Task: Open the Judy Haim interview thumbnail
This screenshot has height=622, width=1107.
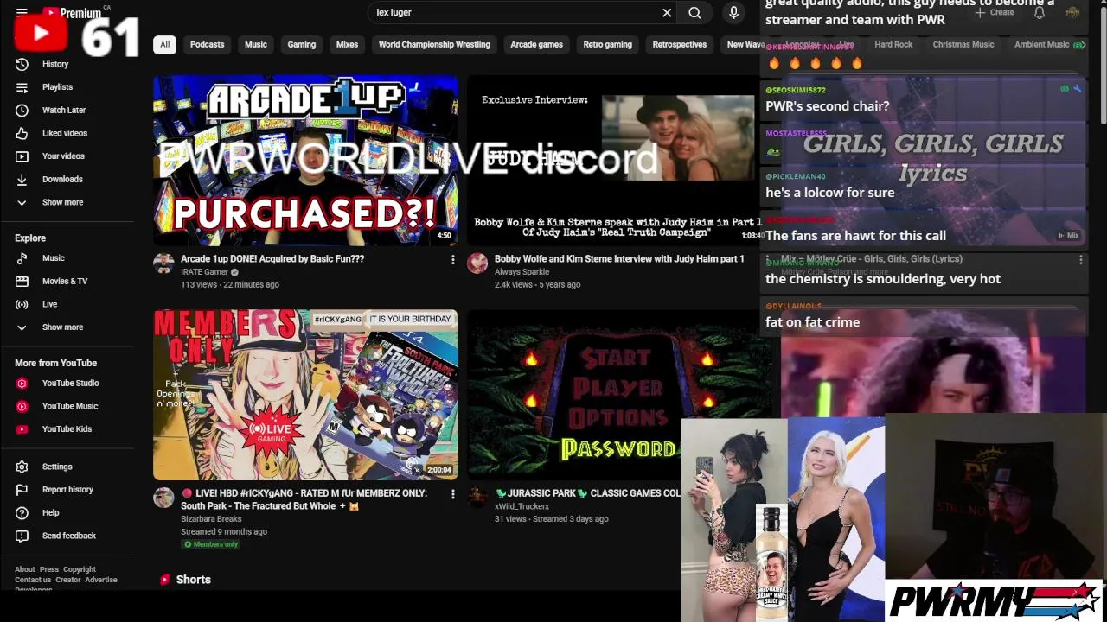Action: click(613, 161)
